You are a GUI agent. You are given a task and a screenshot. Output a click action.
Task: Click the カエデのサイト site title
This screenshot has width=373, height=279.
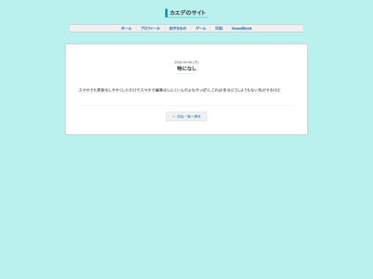(x=187, y=13)
